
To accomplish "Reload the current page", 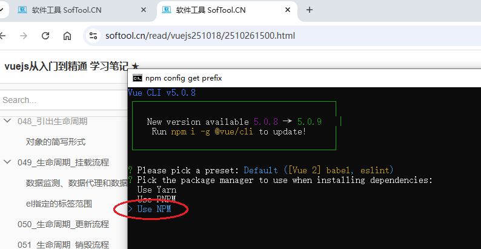I will pos(45,36).
